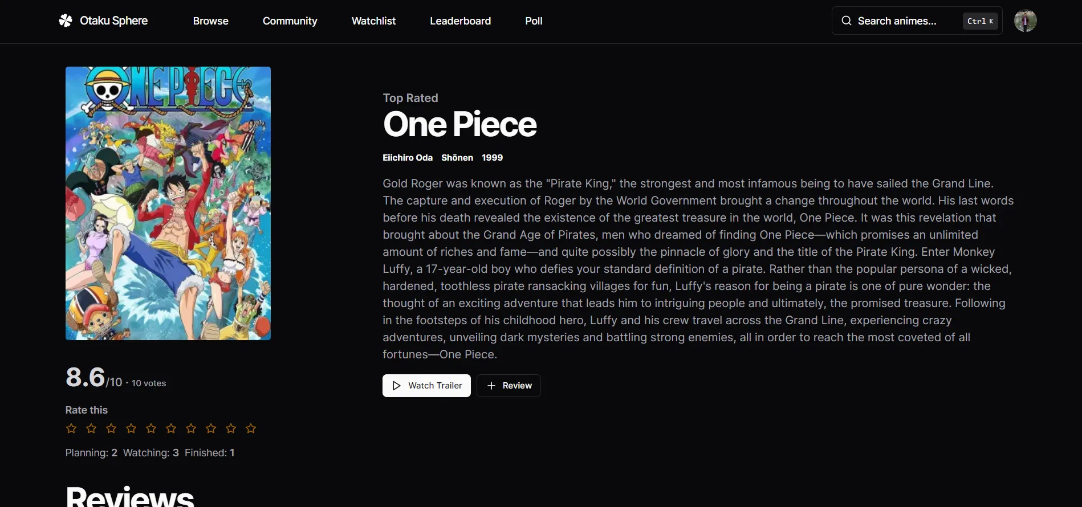Give a three-star rating
Screen dimensions: 1082x507
pyautogui.click(x=111, y=428)
